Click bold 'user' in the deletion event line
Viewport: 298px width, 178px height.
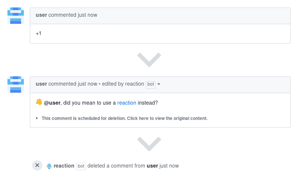click(152, 166)
